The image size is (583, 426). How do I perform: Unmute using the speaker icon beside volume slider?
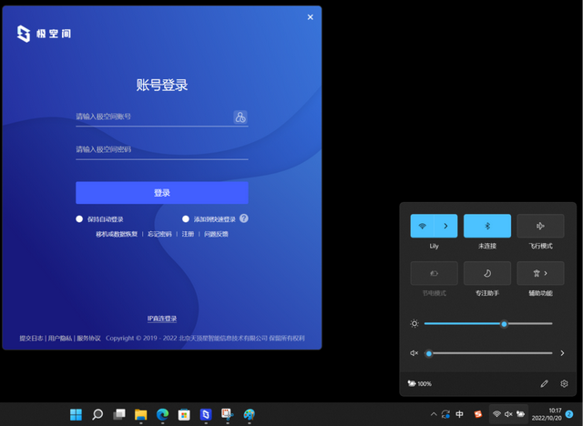414,353
